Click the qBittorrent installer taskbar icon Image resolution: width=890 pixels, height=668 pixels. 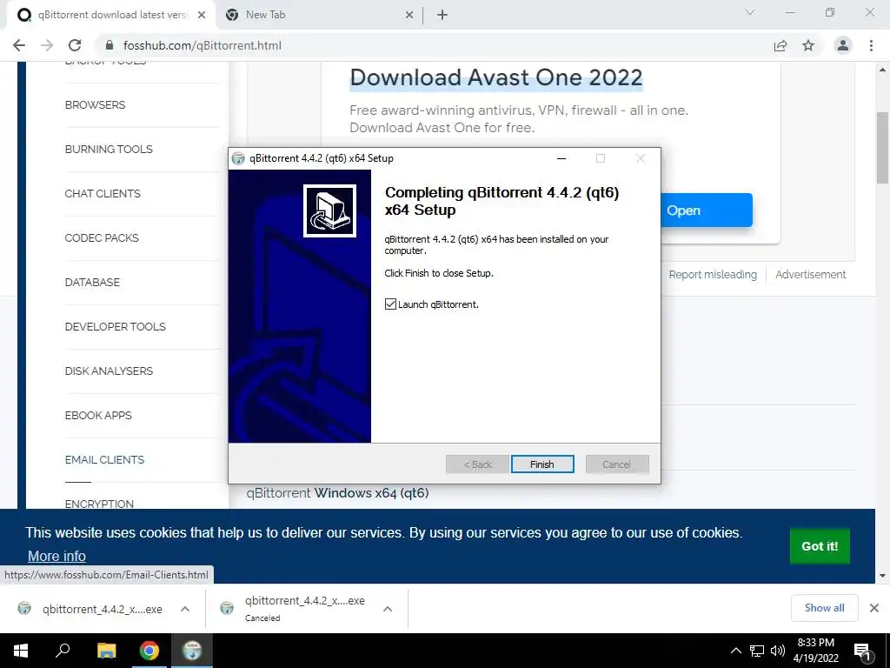pyautogui.click(x=192, y=651)
